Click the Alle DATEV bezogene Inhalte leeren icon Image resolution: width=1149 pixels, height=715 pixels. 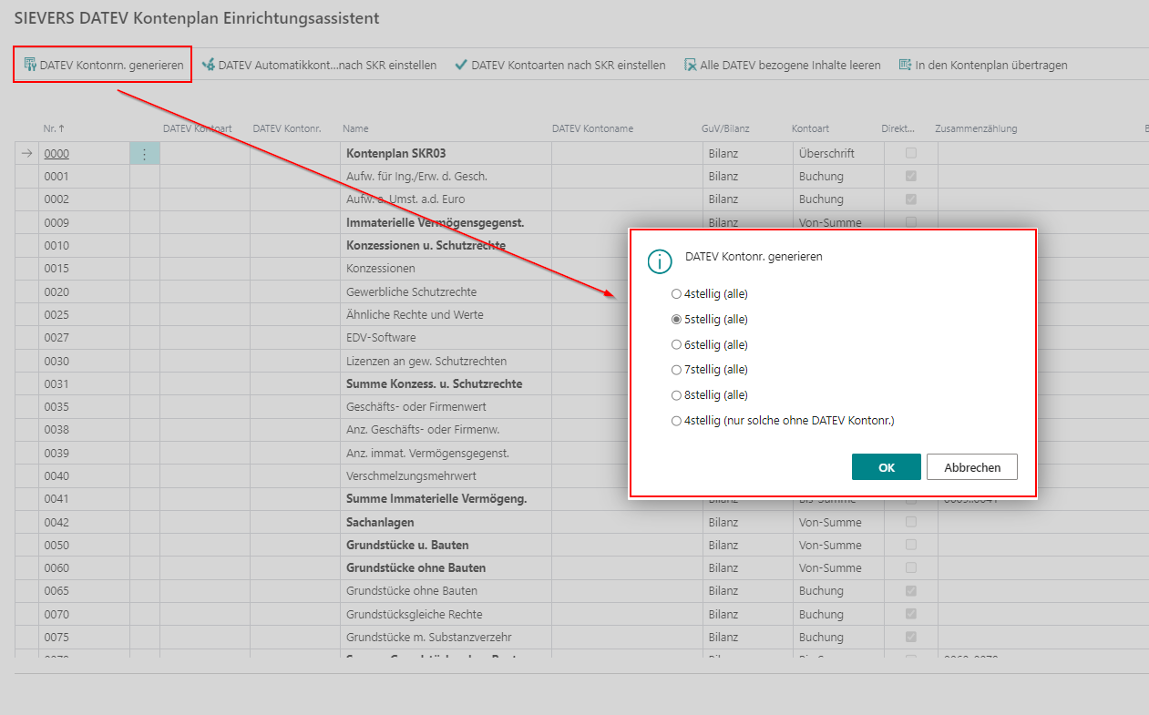[691, 65]
